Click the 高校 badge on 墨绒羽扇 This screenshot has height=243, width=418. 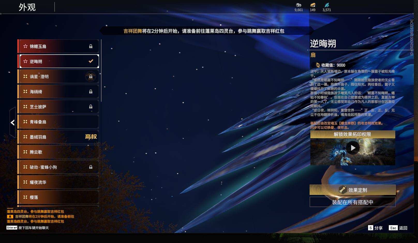click(x=91, y=137)
